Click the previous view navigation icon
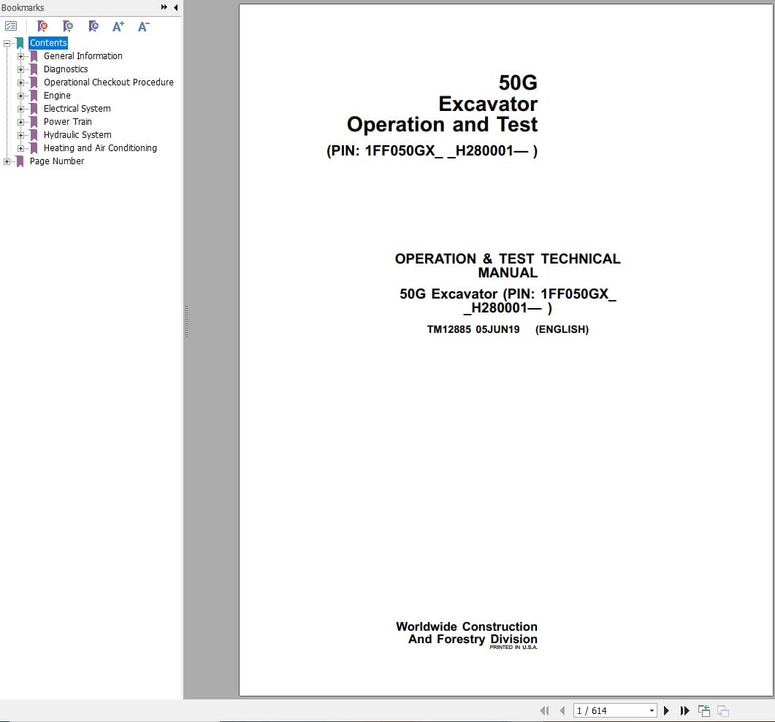Image resolution: width=775 pixels, height=722 pixels. click(x=704, y=710)
